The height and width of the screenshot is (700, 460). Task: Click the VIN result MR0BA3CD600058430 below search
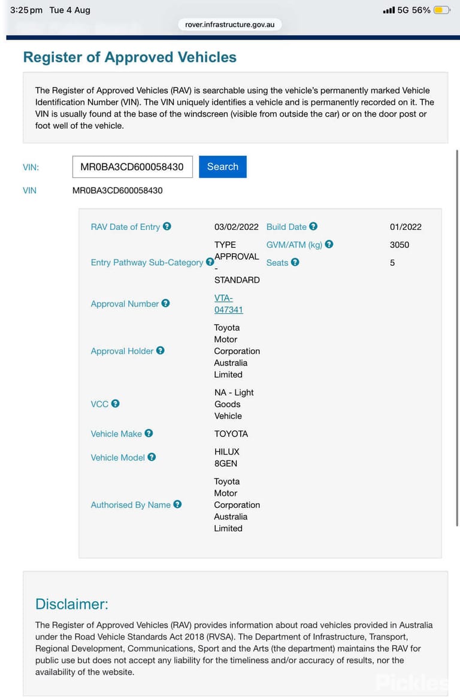(x=117, y=190)
